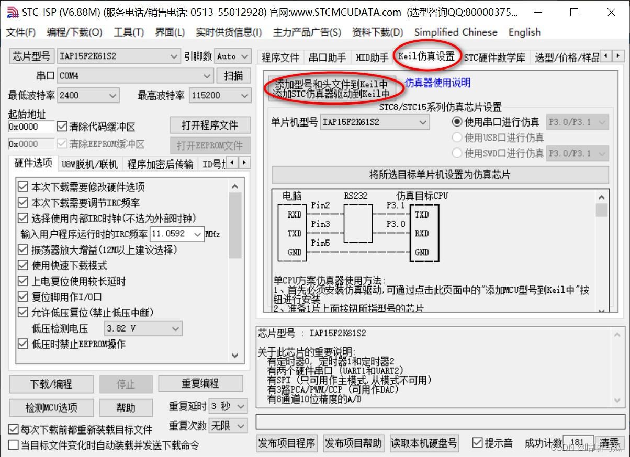Click hardware options scrollbar up arrow
The height and width of the screenshot is (457, 630).
click(x=235, y=186)
